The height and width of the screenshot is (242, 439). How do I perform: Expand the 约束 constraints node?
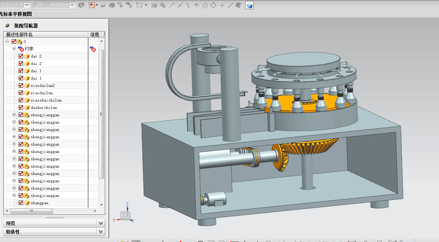tap(14, 49)
